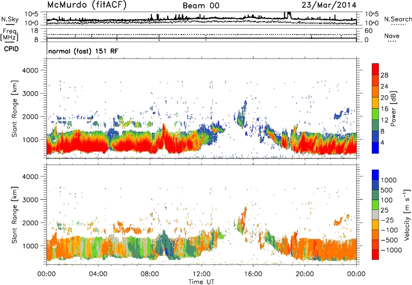
Task: Click the 4 value on Power colorbar
Action: [x=383, y=142]
